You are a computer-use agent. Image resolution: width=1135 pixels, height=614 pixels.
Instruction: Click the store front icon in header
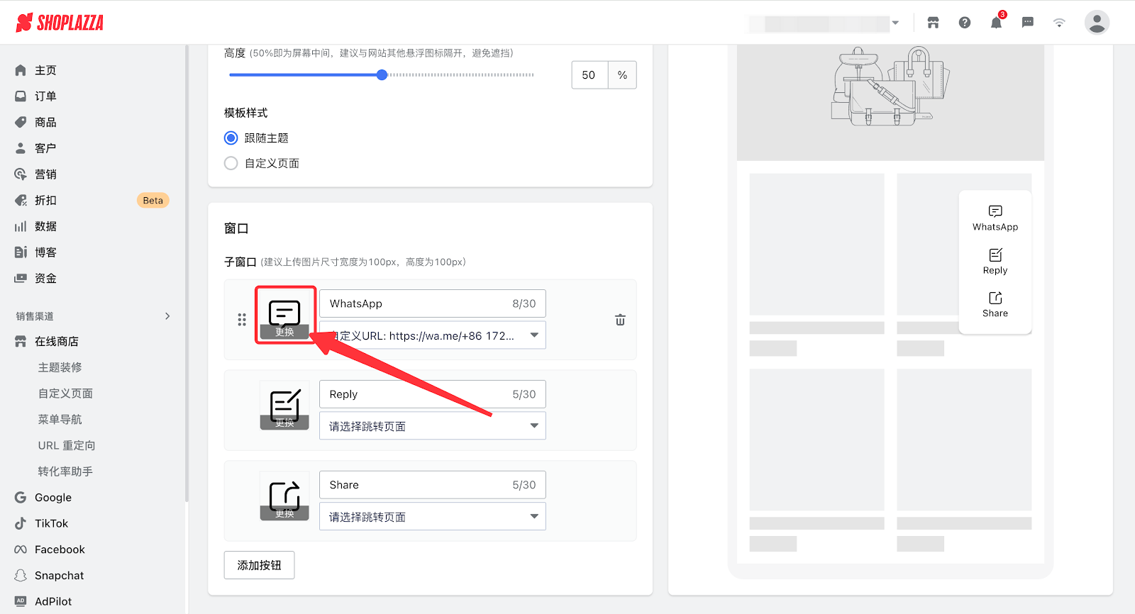click(x=933, y=23)
